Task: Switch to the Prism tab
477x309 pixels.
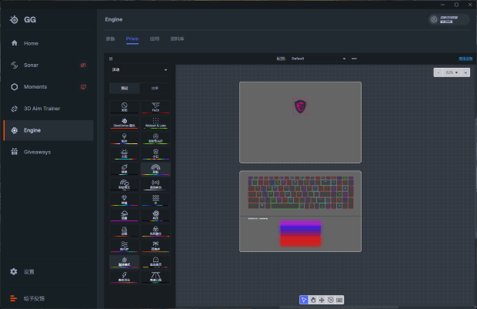Action: tap(132, 39)
